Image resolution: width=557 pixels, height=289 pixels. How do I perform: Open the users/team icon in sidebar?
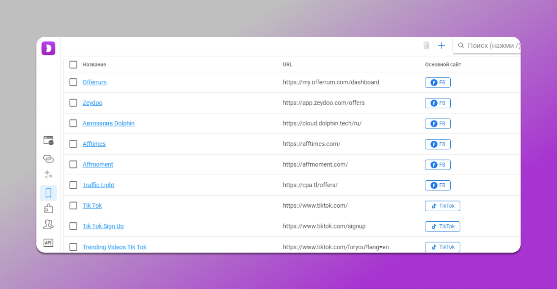click(48, 224)
